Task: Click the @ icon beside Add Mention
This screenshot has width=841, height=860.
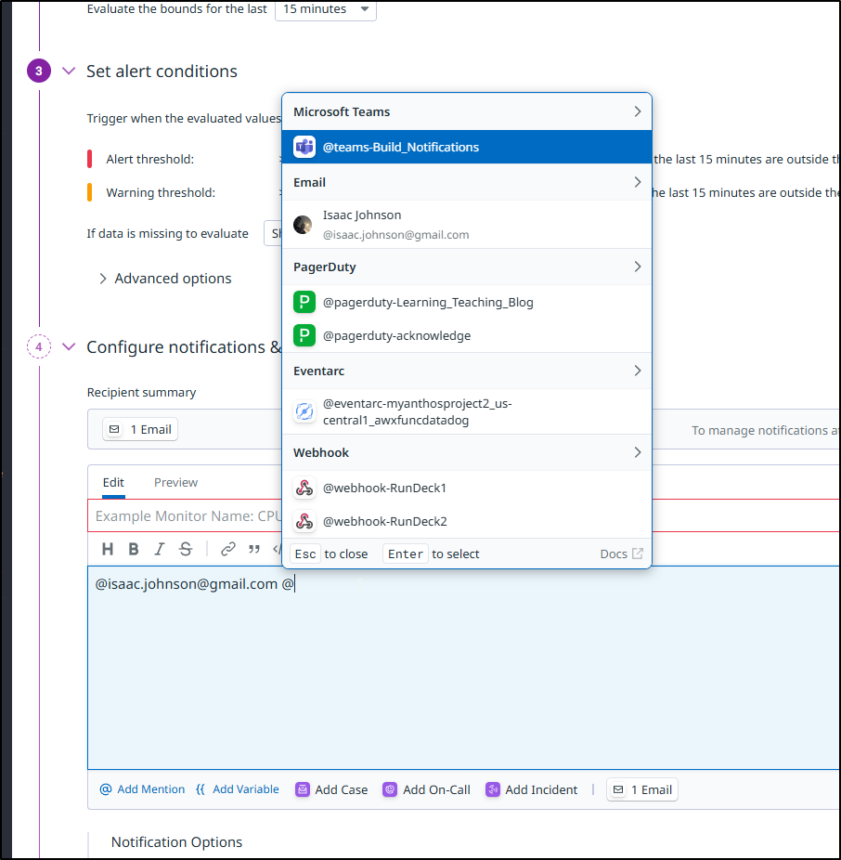Action: [105, 789]
